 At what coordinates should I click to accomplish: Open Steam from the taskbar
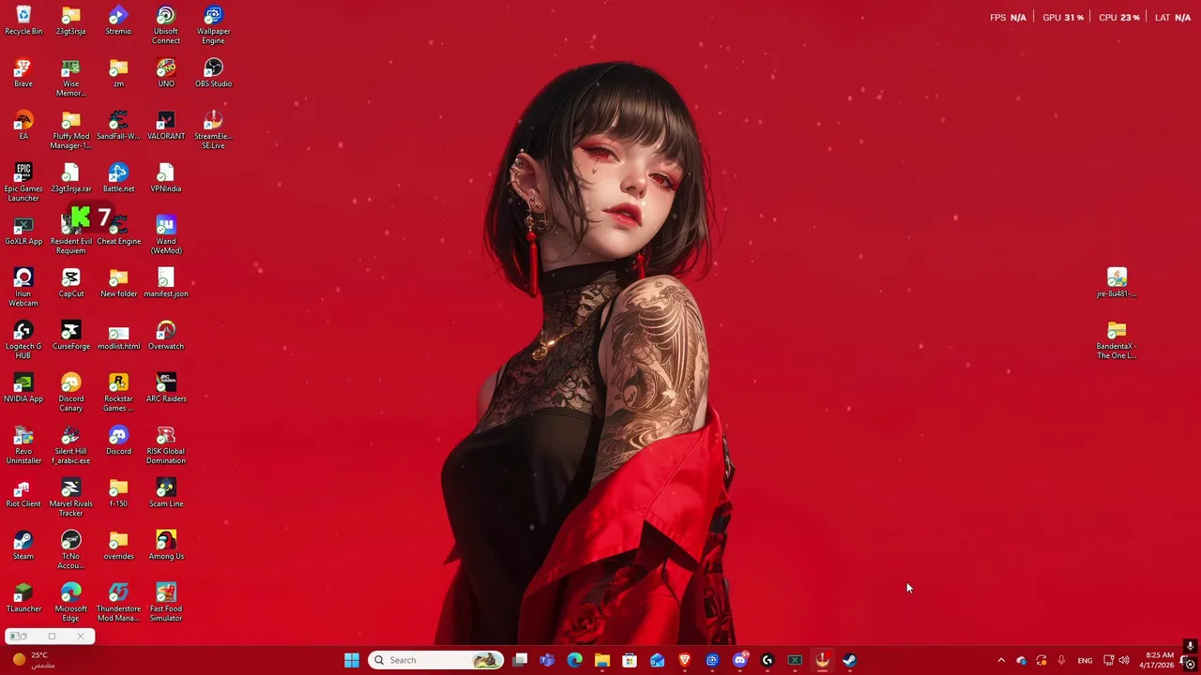(x=849, y=660)
